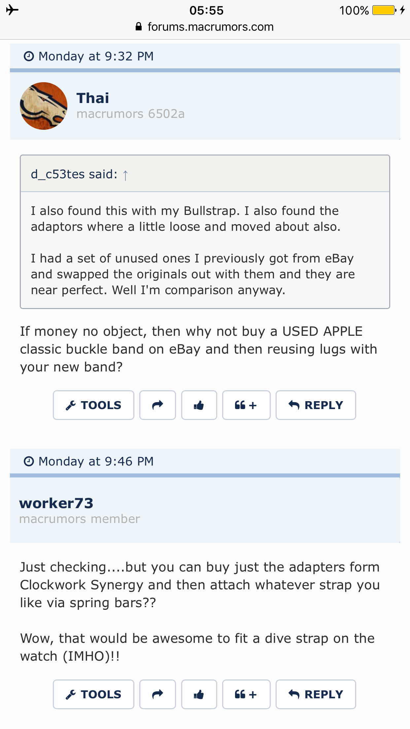Tap the lock icon beside URL

coord(139,27)
